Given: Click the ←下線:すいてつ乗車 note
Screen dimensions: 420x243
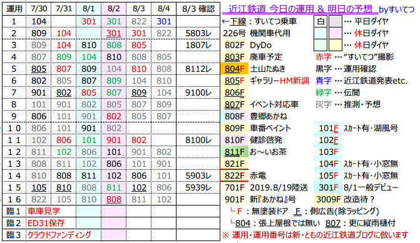Looking at the screenshot, I should 259,21.
